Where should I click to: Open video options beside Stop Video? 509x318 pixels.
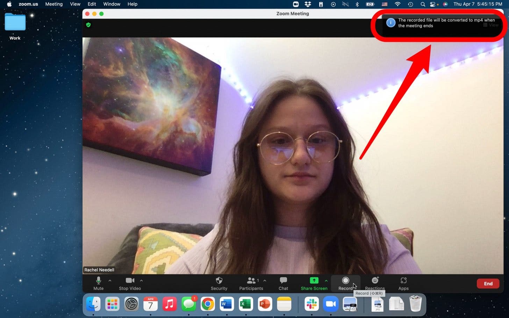[x=141, y=280]
